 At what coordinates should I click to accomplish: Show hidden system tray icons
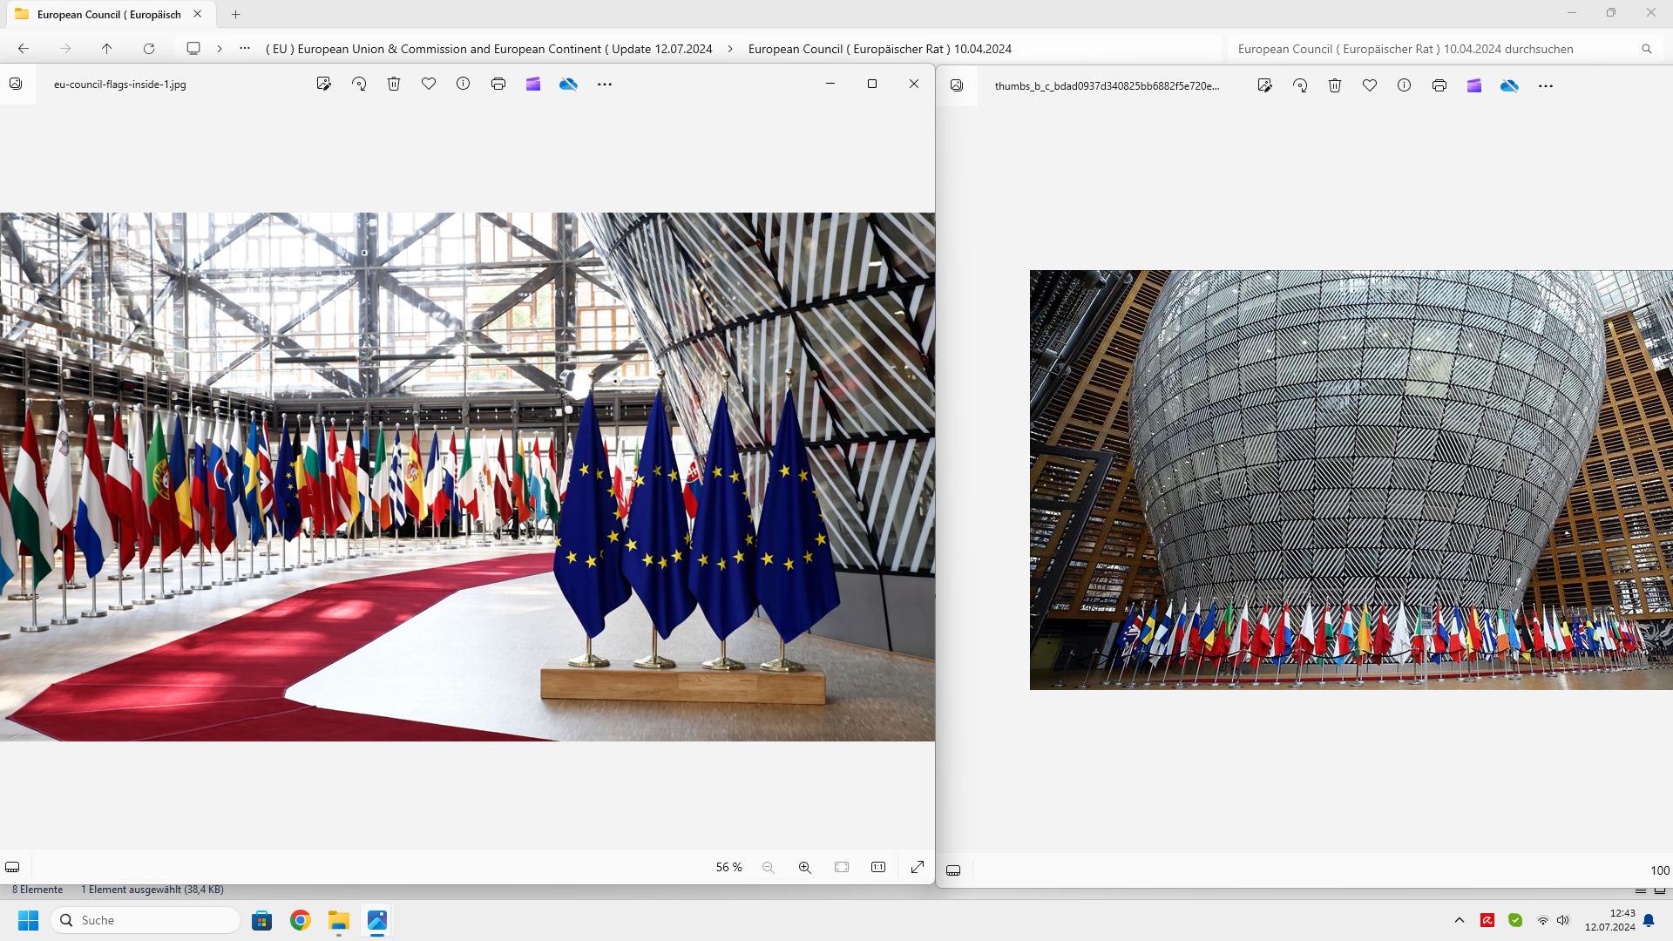(x=1460, y=920)
